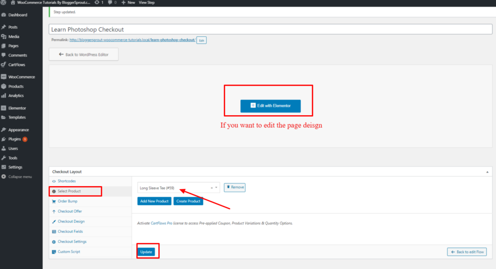Open the CartFlows menu
496x269 pixels.
coord(17,65)
